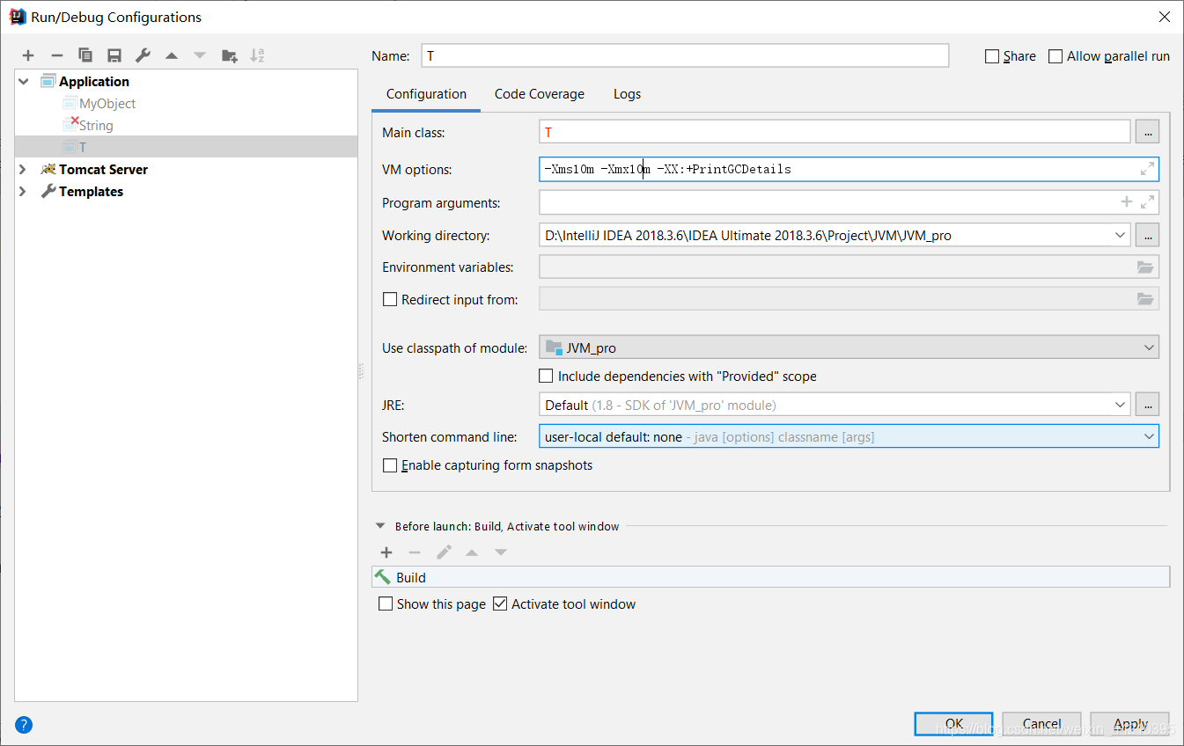1184x746 pixels.
Task: Browse Redirect input file folder icon
Action: [1145, 299]
